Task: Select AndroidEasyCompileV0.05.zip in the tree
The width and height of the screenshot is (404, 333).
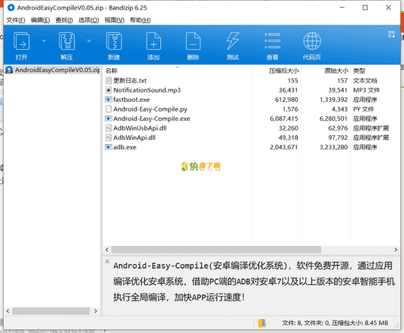Action: pos(53,70)
